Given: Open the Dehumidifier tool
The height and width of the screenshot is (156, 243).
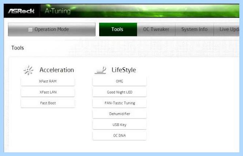Looking at the screenshot, I should click(119, 114).
